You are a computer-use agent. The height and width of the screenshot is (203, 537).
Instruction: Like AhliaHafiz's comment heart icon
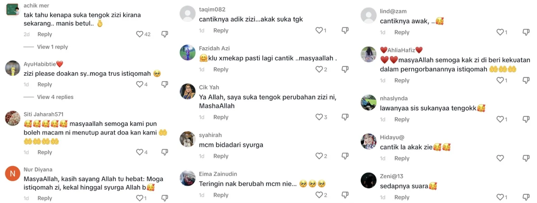pos(500,81)
